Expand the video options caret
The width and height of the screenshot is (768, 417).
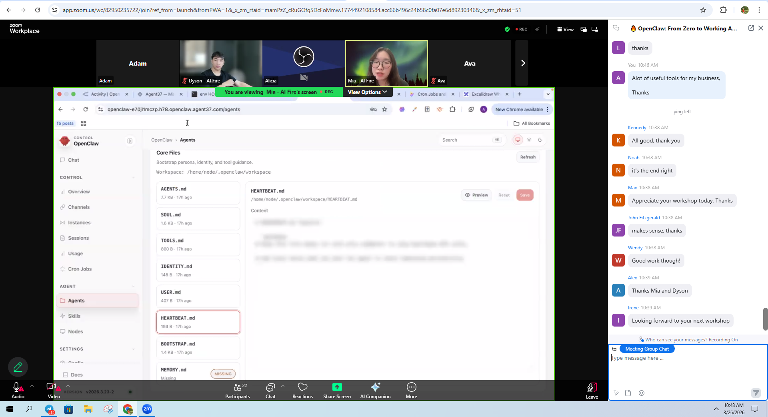(68, 386)
